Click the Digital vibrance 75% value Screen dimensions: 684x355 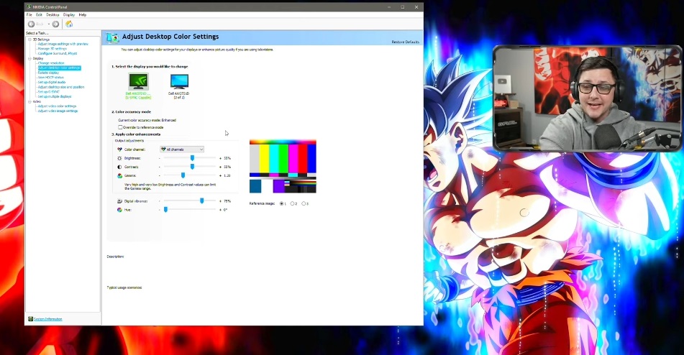(227, 201)
